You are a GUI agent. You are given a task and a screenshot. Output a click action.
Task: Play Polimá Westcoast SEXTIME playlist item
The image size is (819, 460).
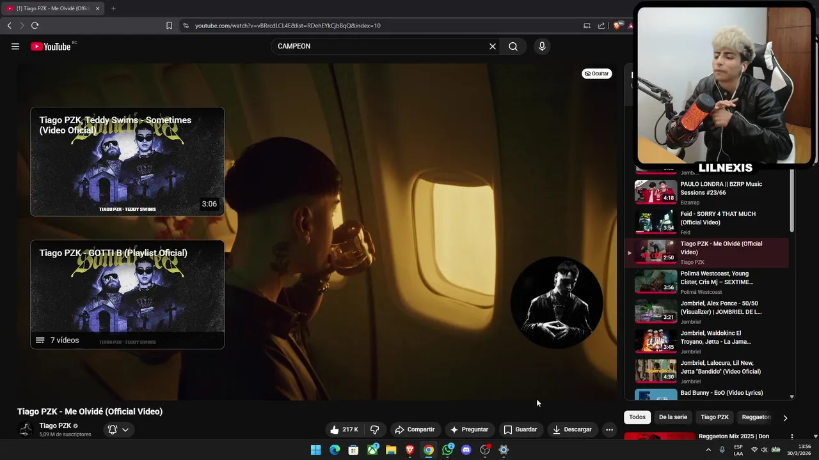706,282
